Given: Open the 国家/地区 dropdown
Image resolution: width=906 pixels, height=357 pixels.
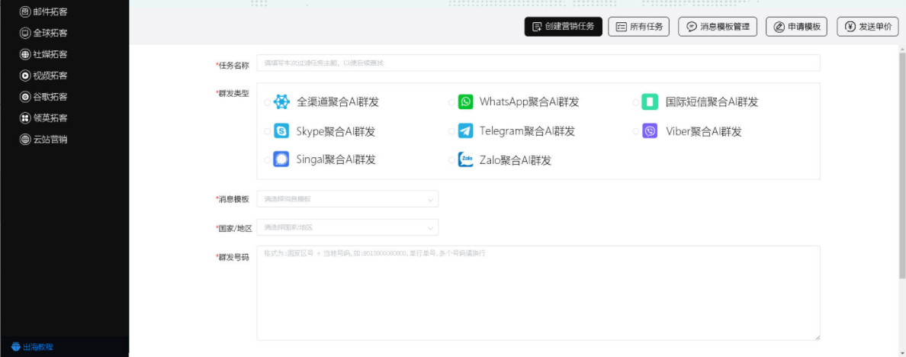Looking at the screenshot, I should coord(347,227).
